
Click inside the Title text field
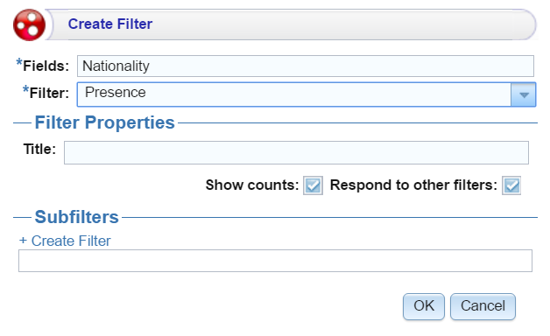point(296,152)
